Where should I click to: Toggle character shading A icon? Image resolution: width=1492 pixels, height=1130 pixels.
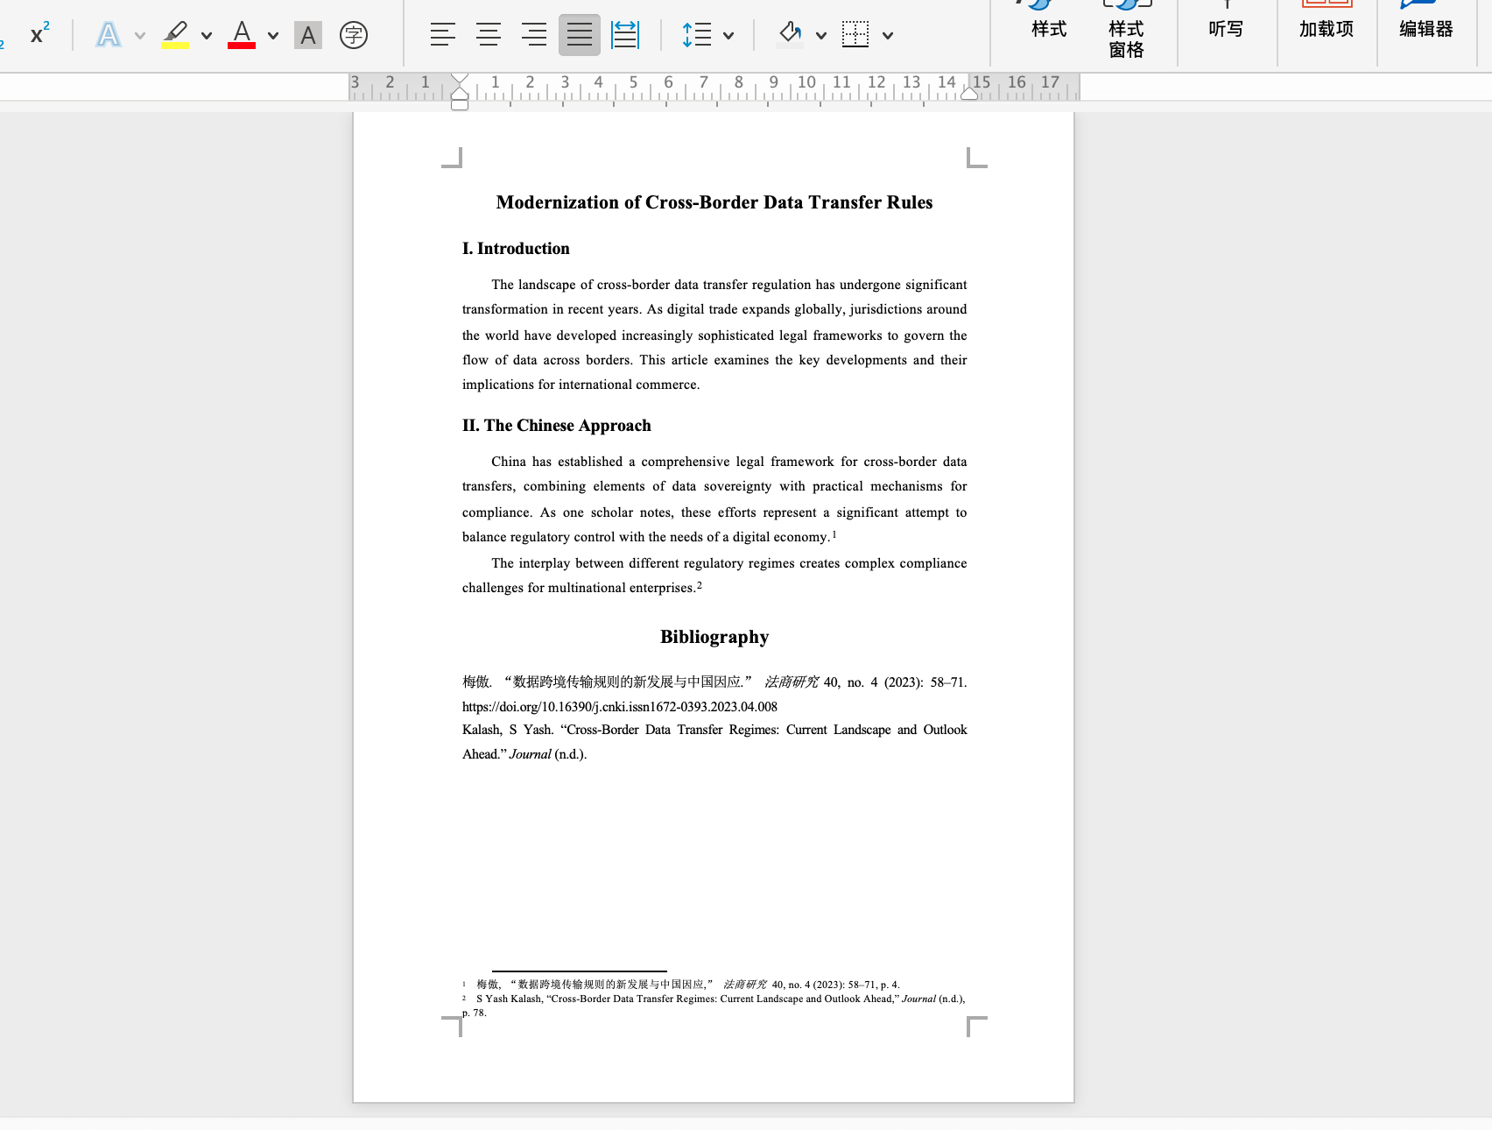(308, 35)
